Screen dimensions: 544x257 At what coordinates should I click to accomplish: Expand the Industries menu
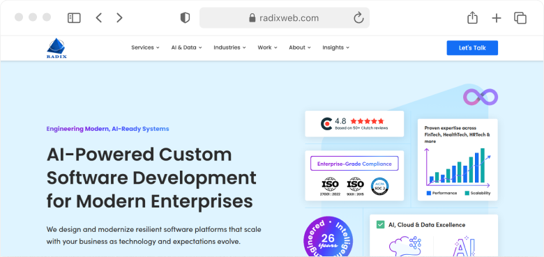pos(229,47)
